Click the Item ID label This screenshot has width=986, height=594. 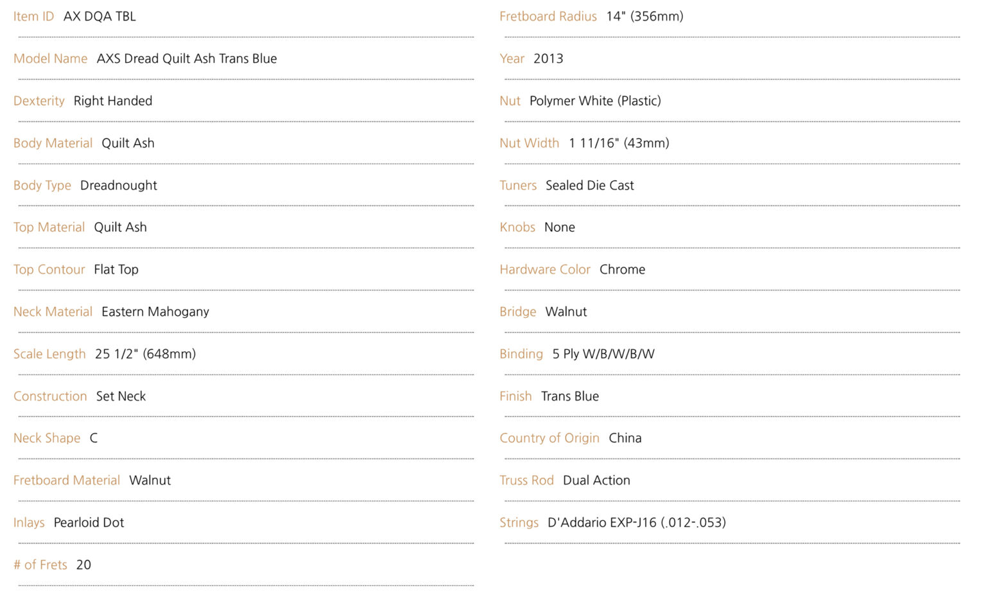(33, 17)
